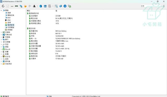Click the 值 column header
The image size is (167, 97).
pos(56,11)
